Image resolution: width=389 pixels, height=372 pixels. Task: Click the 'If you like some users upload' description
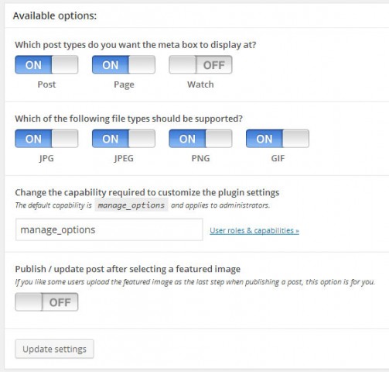tap(195, 282)
